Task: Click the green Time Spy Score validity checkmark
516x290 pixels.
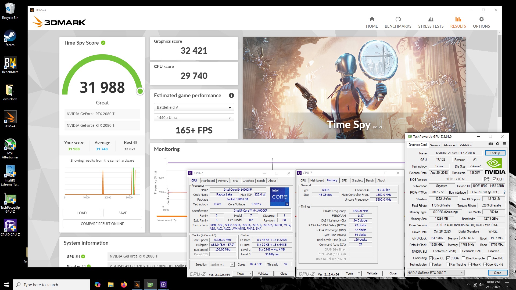Action: tap(103, 43)
